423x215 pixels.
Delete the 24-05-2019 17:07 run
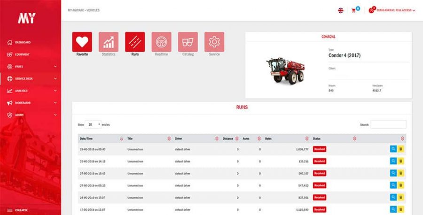click(x=401, y=197)
